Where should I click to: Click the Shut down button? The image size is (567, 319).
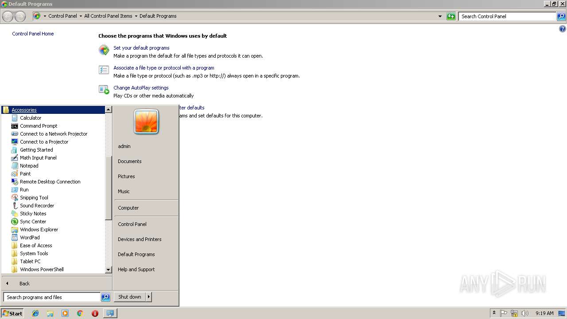pos(130,297)
